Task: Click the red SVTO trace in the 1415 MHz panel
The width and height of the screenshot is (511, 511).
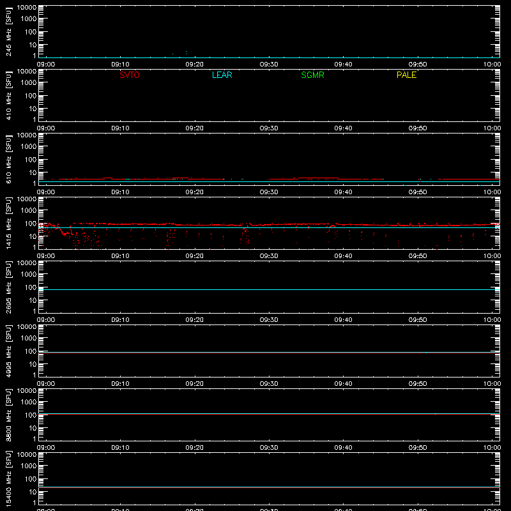Action: click(269, 225)
